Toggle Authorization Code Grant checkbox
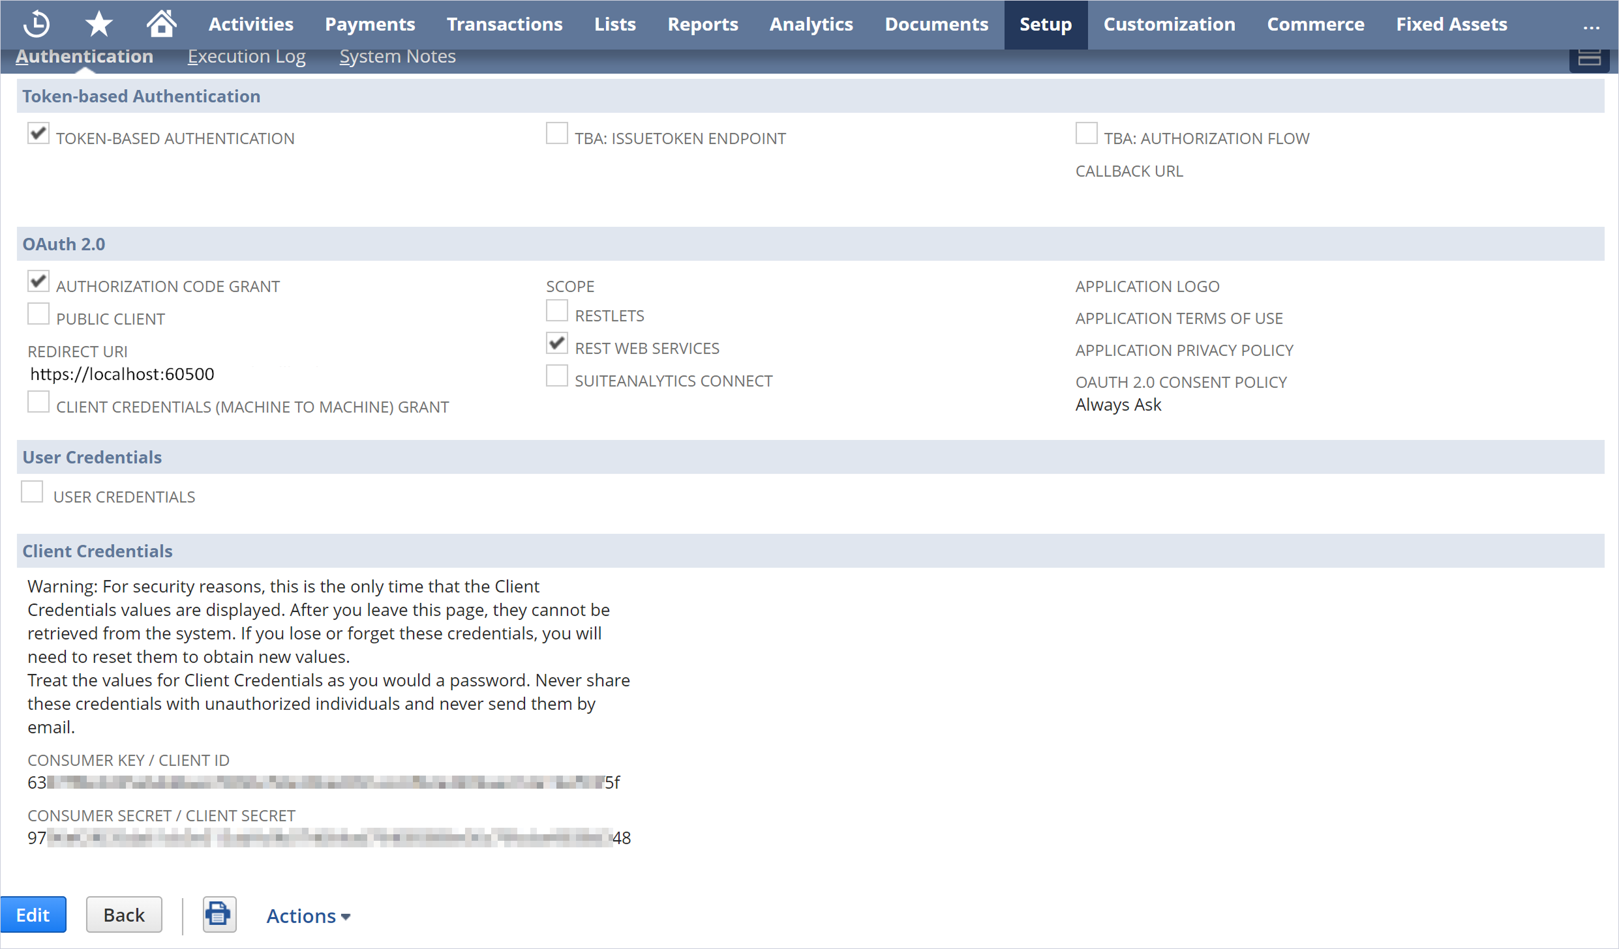Screen dimensions: 1619x949 (x=38, y=282)
